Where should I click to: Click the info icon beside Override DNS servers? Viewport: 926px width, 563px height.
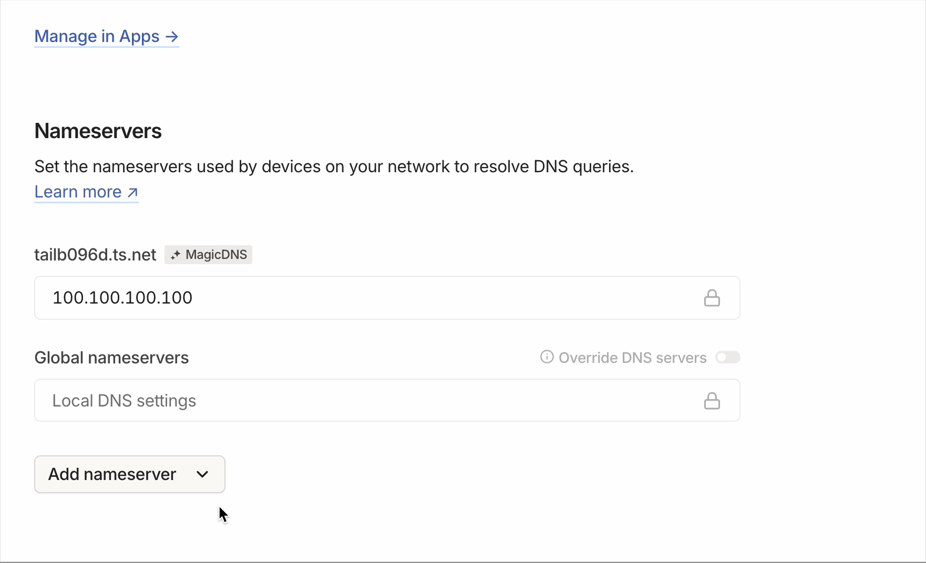[x=546, y=357]
